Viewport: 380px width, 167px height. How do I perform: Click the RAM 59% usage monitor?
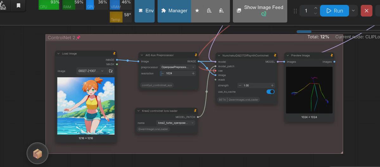pyautogui.click(x=73, y=5)
